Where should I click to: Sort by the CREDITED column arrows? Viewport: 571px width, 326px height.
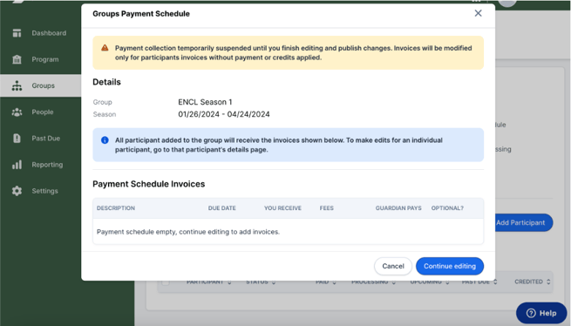(548, 282)
